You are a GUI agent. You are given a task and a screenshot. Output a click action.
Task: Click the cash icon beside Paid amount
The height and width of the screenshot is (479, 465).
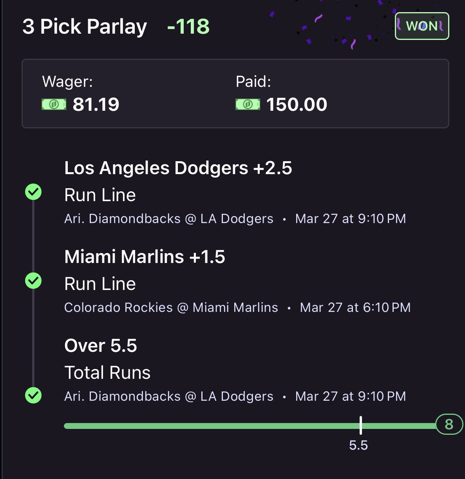[x=248, y=104]
